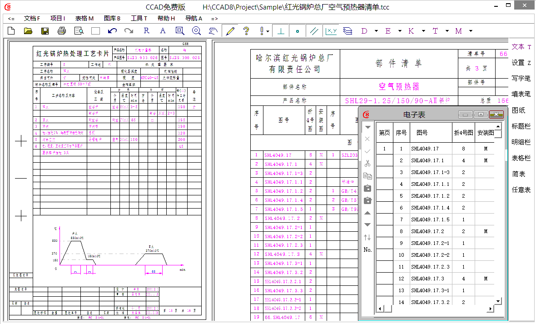Click the scissors cut icon in 电子表

click(367, 163)
